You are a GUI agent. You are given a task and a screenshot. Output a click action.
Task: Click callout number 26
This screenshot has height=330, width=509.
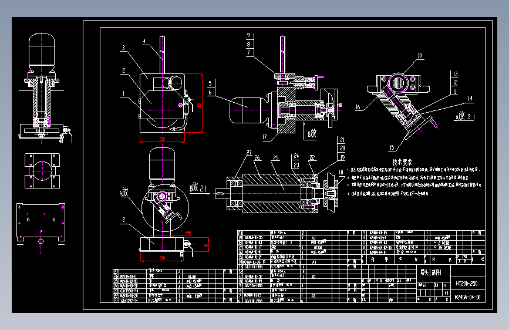click(x=257, y=157)
